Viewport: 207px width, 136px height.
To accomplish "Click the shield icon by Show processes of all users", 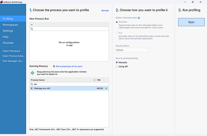I will (x=54, y=66).
